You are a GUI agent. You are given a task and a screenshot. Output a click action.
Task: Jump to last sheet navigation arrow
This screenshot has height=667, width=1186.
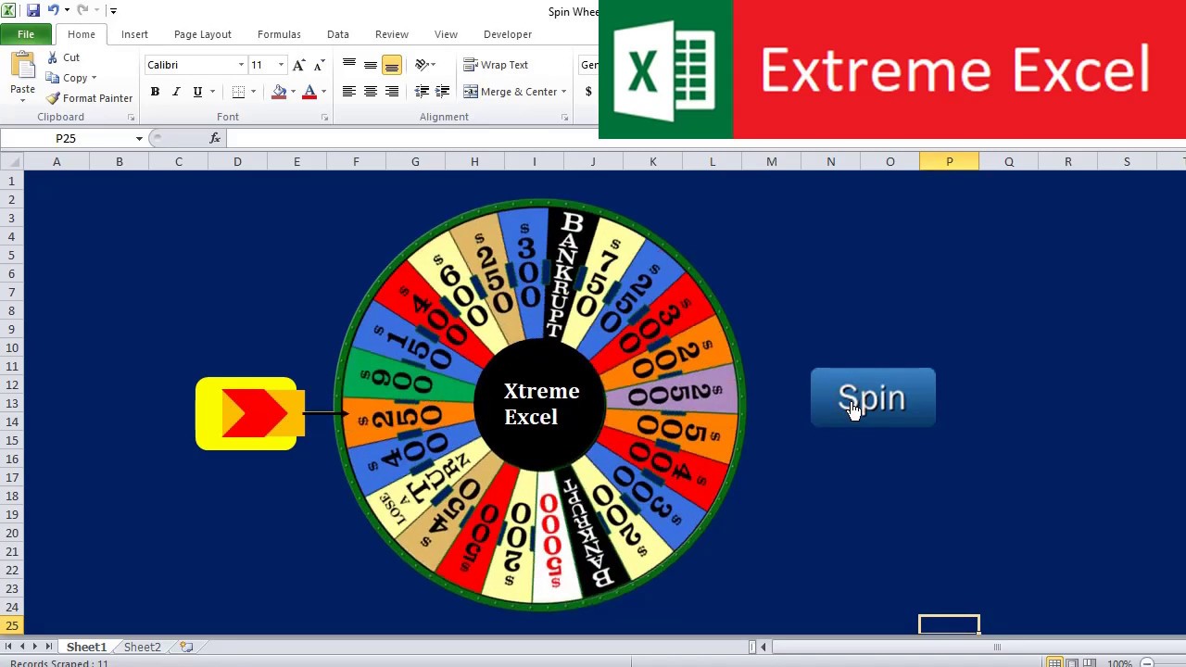tap(48, 647)
